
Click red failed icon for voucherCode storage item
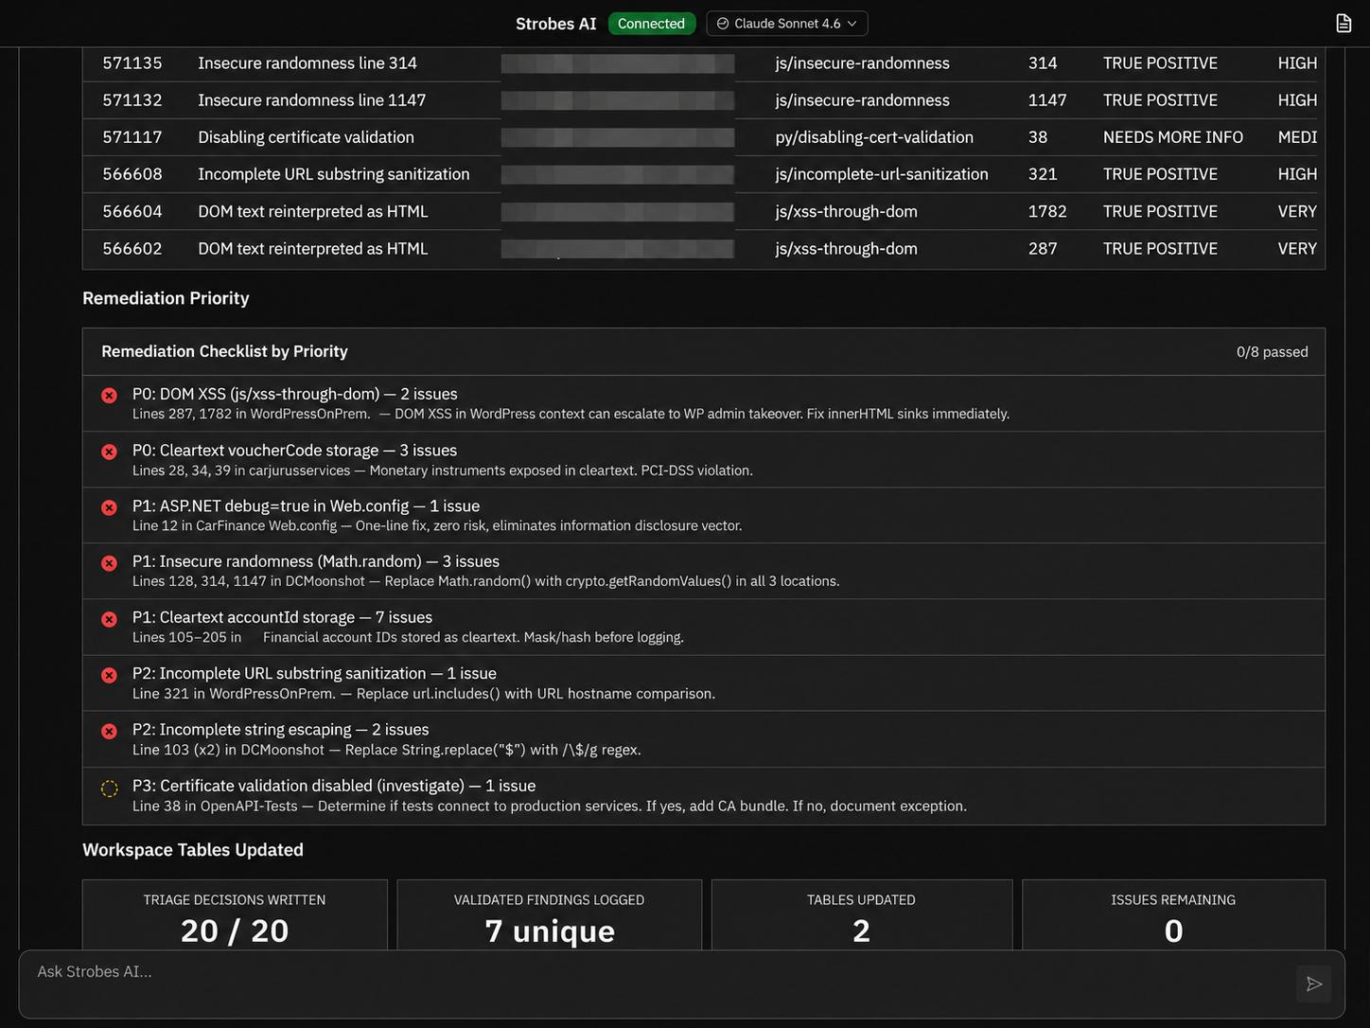click(110, 452)
